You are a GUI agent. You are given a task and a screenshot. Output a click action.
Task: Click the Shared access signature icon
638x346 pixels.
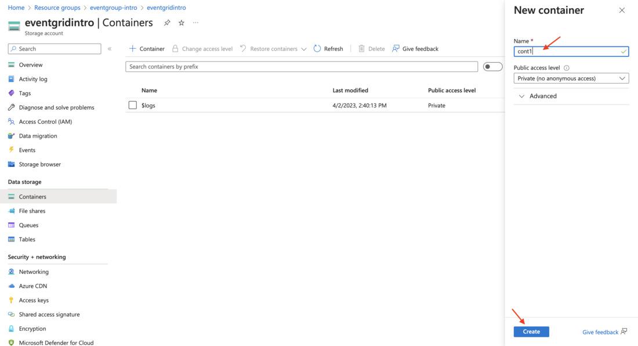(x=12, y=314)
